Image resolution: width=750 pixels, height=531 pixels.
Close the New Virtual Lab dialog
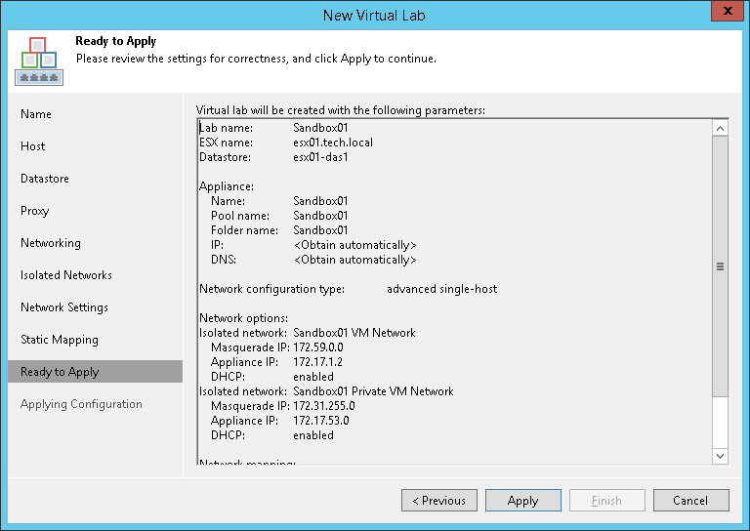(724, 14)
